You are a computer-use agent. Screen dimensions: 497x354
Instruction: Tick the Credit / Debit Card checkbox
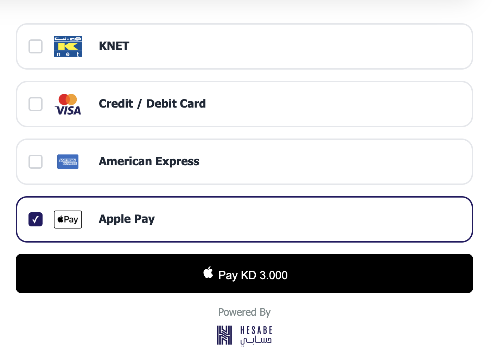[x=36, y=104]
